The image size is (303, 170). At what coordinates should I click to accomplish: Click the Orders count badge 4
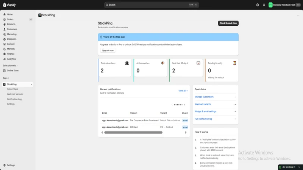(31, 20)
